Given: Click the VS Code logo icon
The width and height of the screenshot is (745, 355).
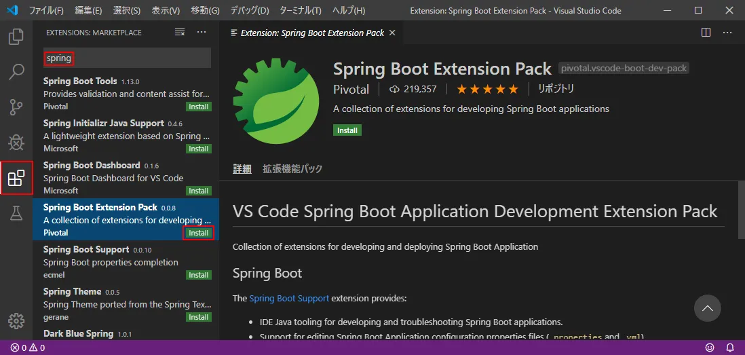Looking at the screenshot, I should pyautogui.click(x=12, y=10).
